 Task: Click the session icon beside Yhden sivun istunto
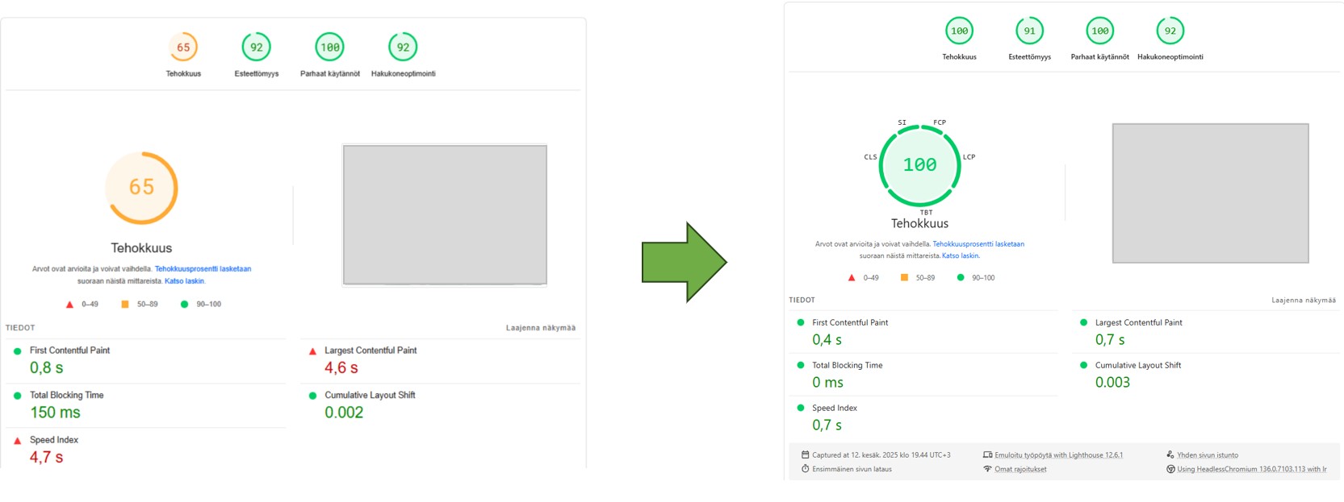tap(1170, 454)
